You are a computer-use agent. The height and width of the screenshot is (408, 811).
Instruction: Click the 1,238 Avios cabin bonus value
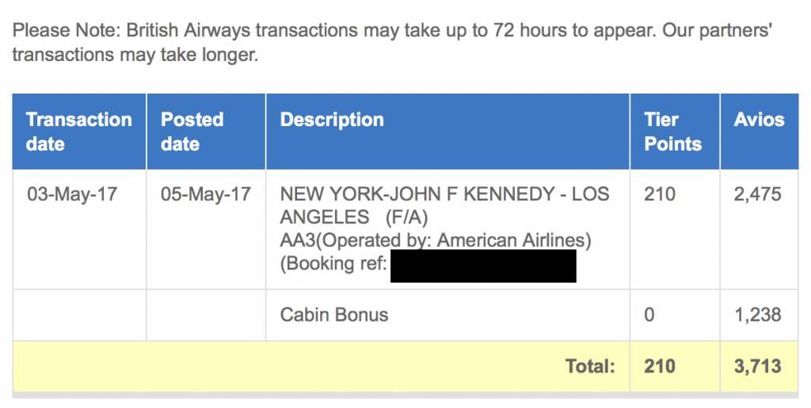coord(758,315)
